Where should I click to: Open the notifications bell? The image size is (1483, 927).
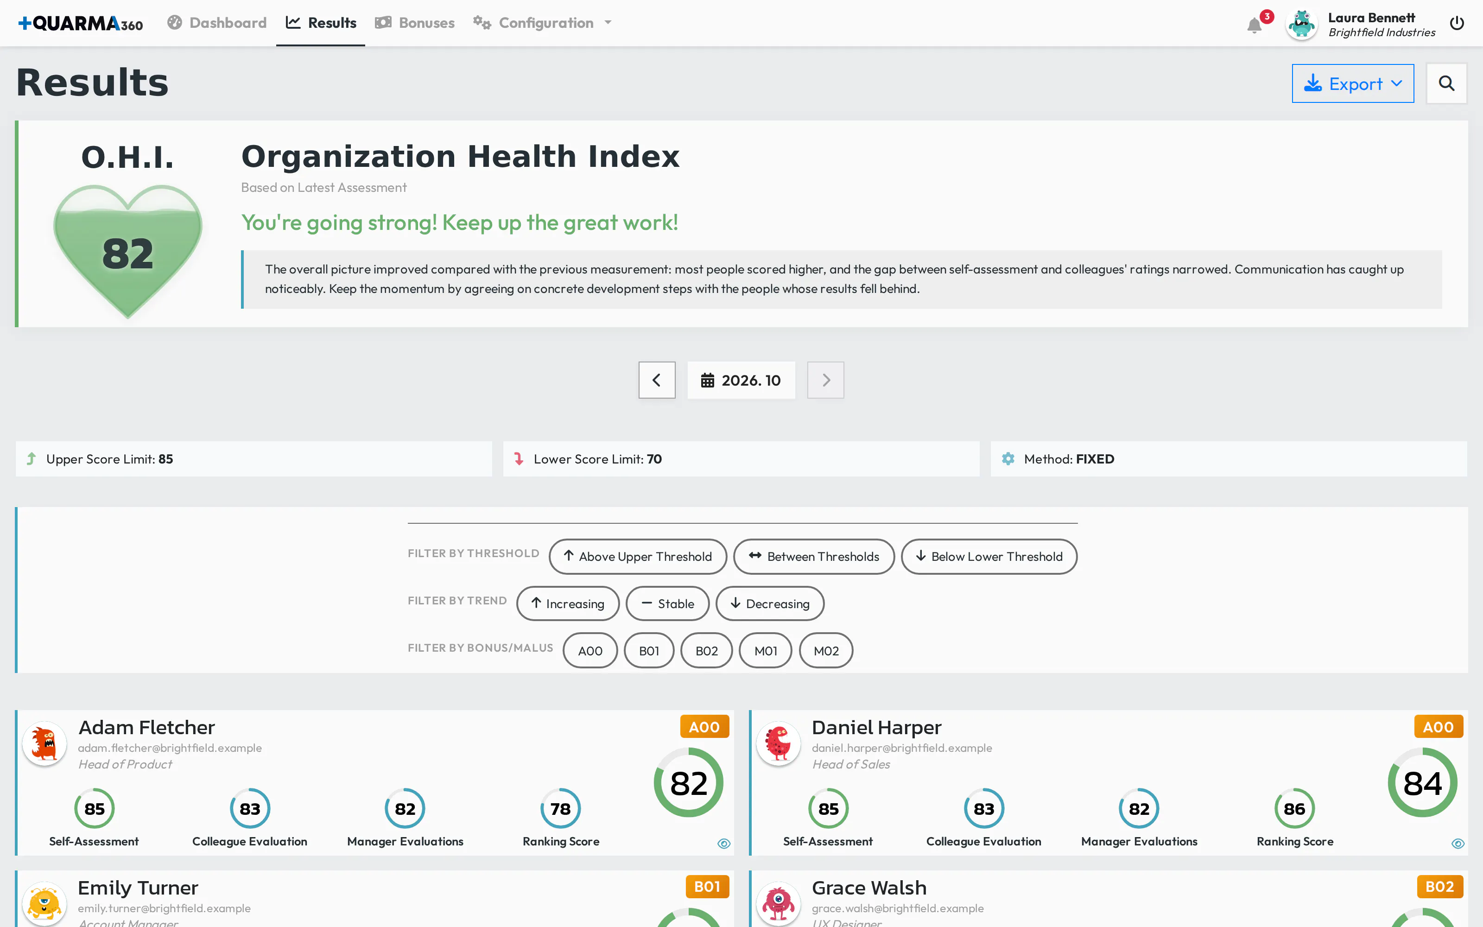pyautogui.click(x=1254, y=25)
